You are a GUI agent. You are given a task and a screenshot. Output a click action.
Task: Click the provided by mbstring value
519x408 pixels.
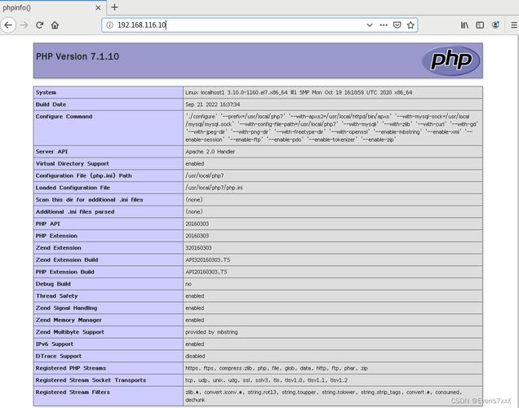point(211,332)
